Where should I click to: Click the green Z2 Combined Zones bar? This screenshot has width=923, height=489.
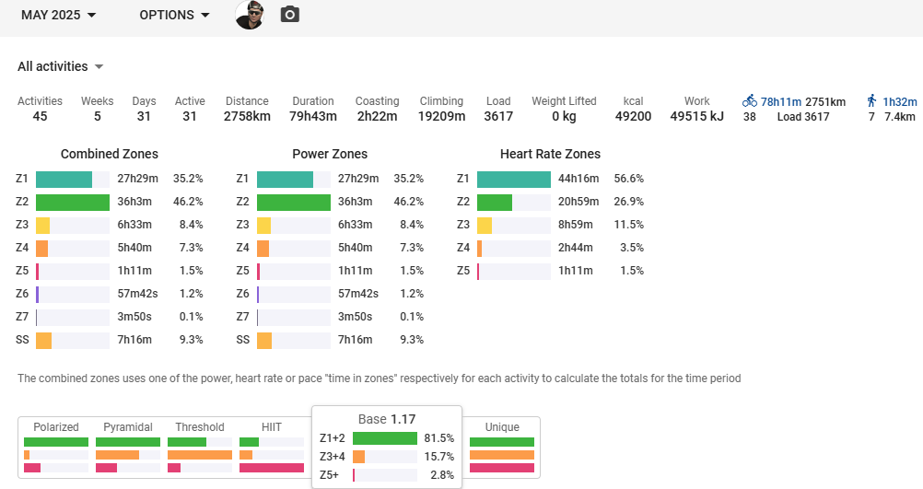(73, 202)
